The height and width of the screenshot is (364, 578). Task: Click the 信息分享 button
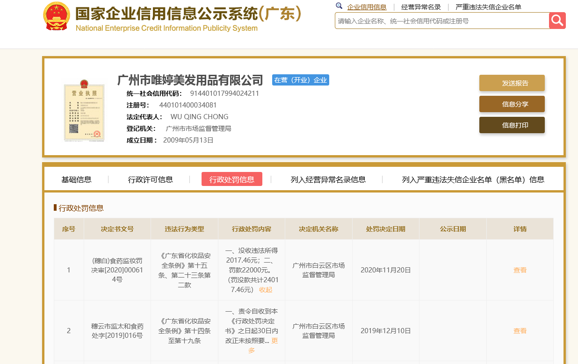(512, 104)
